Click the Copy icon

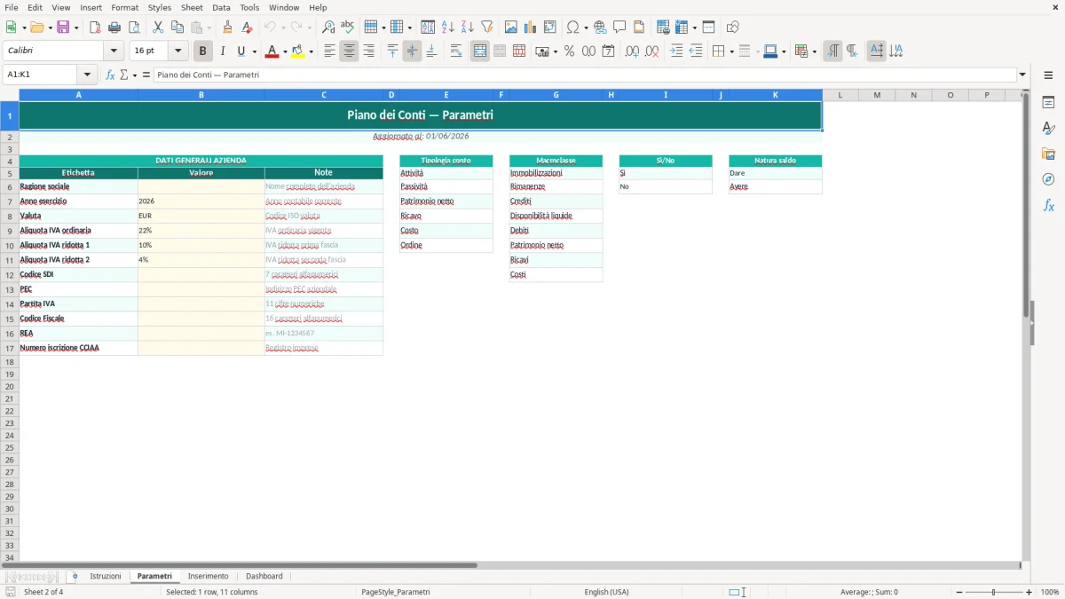tap(177, 28)
